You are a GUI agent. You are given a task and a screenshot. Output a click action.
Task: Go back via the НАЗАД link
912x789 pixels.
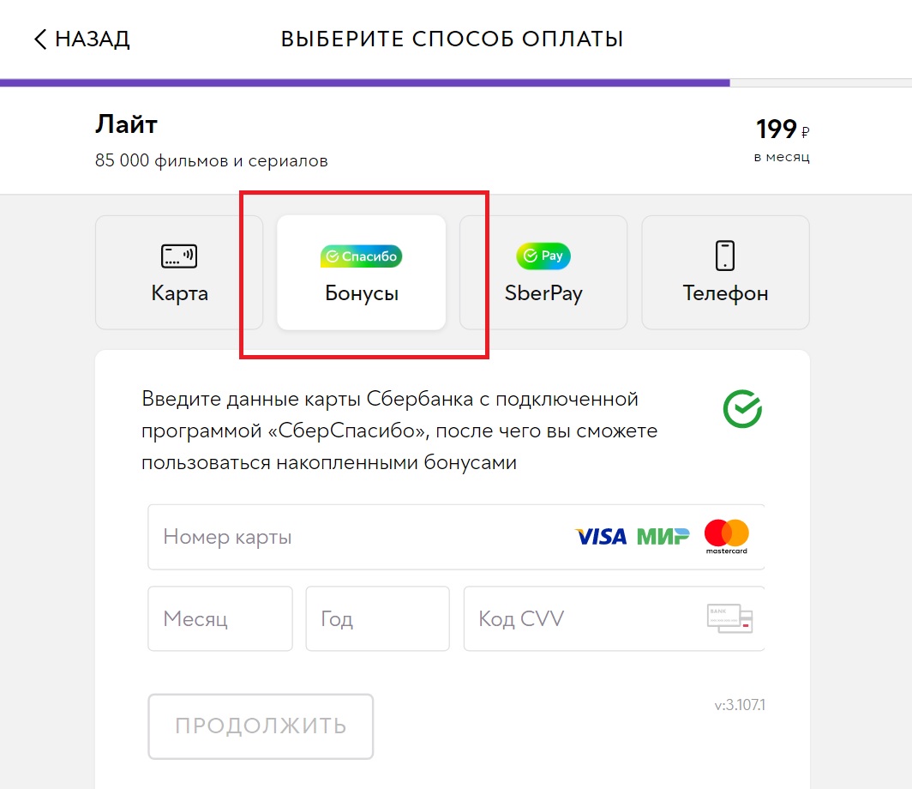click(x=92, y=39)
